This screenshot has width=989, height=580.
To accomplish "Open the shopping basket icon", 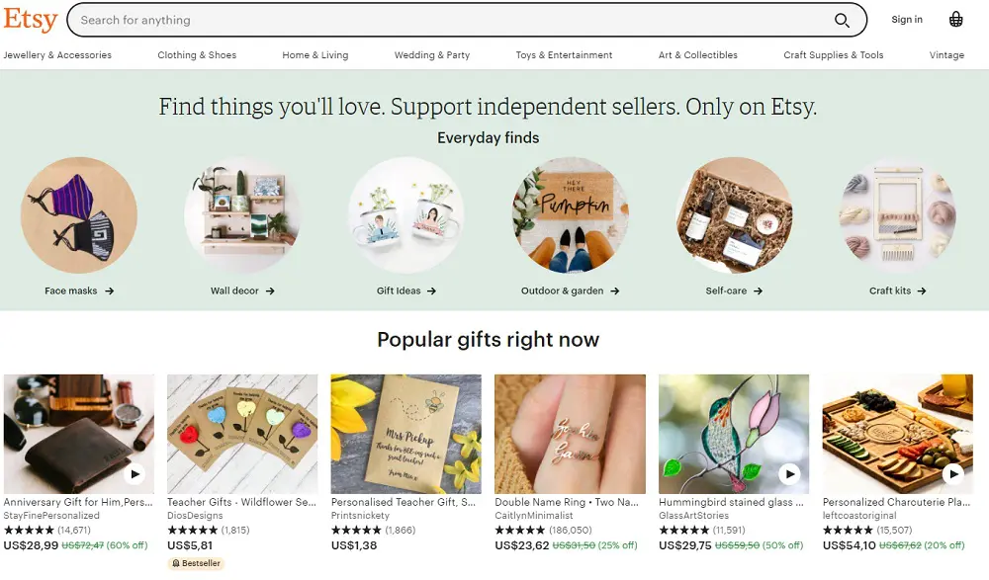I will click(955, 19).
